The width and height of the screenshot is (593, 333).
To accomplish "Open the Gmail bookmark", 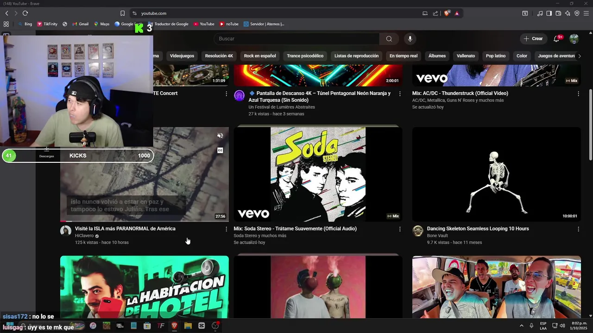I will point(80,24).
